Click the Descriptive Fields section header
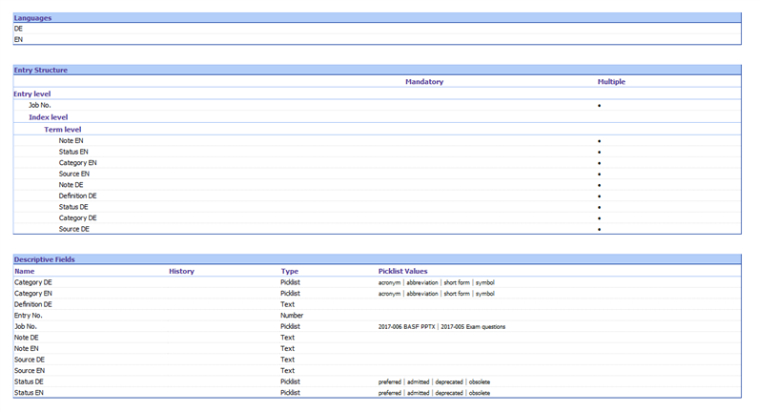This screenshot has height=412, width=758. pos(44,259)
